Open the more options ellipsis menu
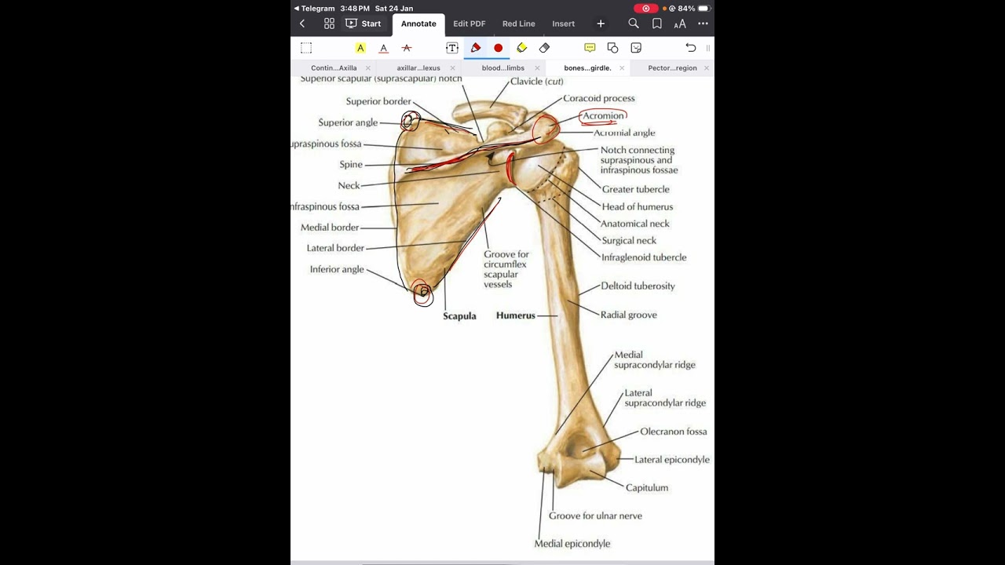 (703, 24)
